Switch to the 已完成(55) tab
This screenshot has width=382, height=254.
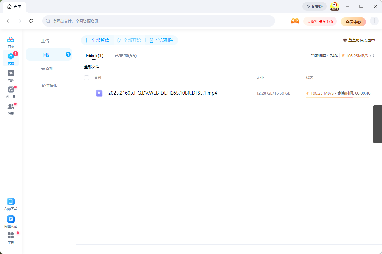point(125,56)
